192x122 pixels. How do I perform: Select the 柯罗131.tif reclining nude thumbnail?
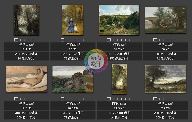[27, 79]
